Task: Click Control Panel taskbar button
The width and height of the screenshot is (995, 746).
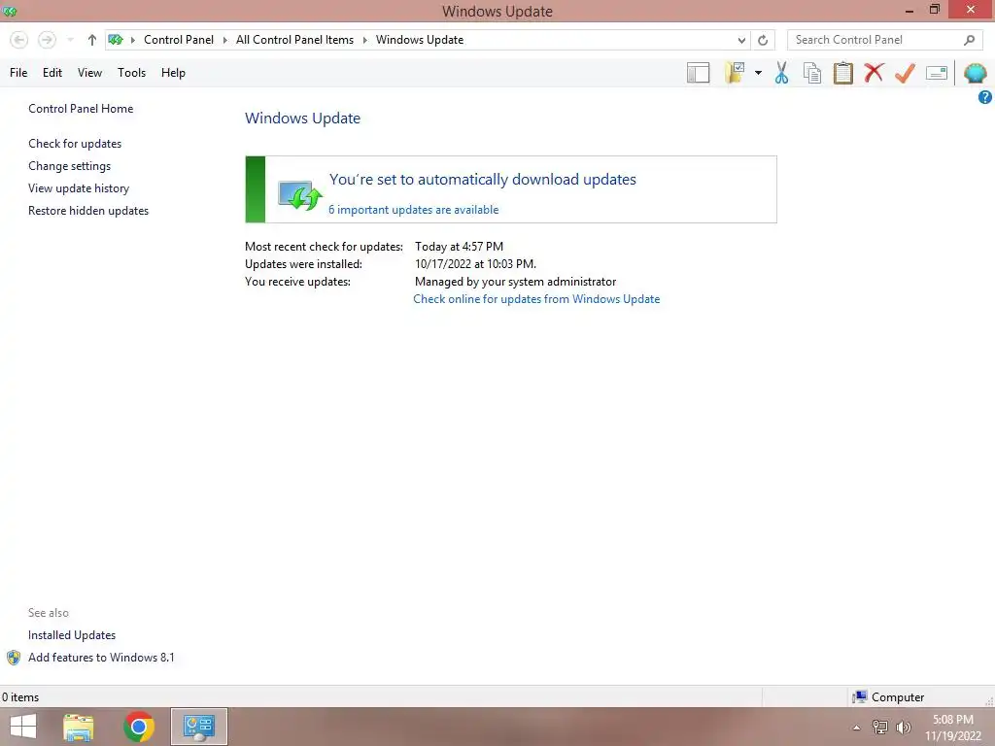Action: coord(198,727)
